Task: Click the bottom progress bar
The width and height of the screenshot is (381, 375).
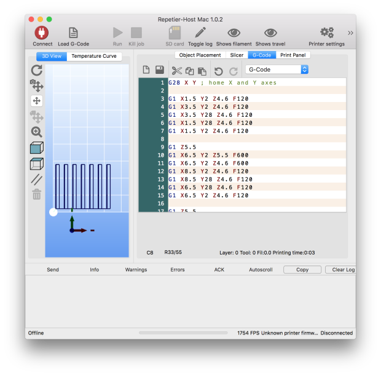Action: tap(183, 333)
